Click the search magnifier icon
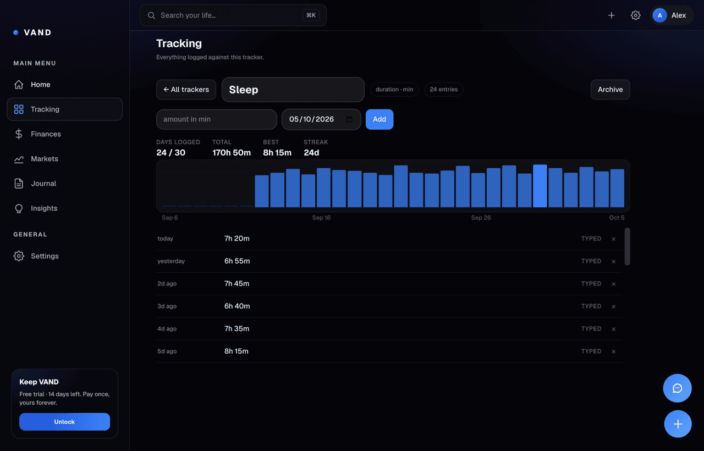The height and width of the screenshot is (451, 704). (x=151, y=15)
